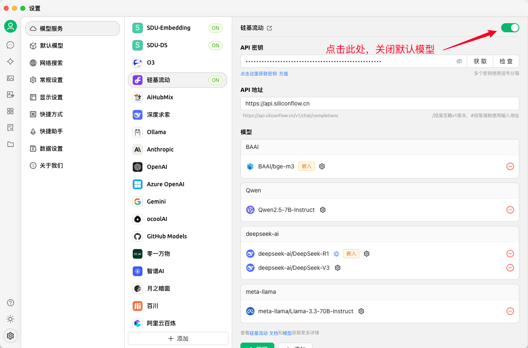Open the 模型 link in footer note
The image size is (528, 348).
click(287, 333)
